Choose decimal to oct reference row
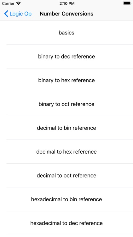 66,175
